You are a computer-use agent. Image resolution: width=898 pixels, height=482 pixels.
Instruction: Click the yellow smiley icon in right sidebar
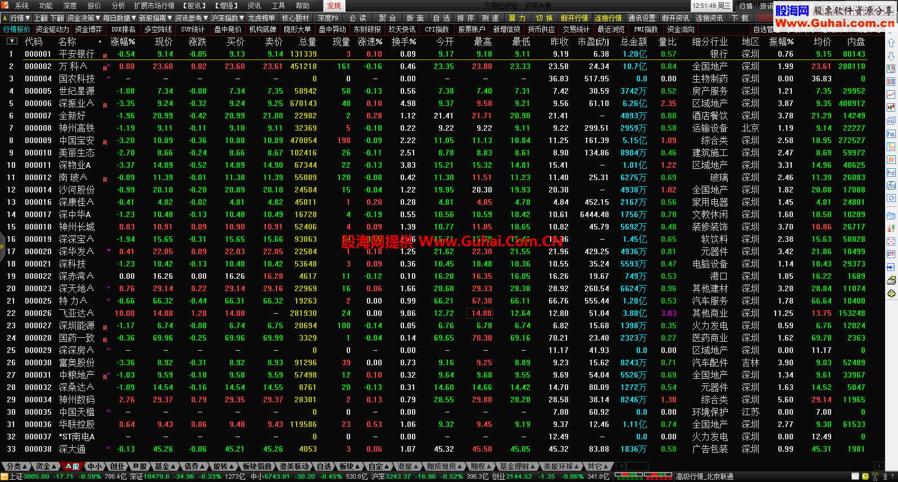(x=891, y=293)
